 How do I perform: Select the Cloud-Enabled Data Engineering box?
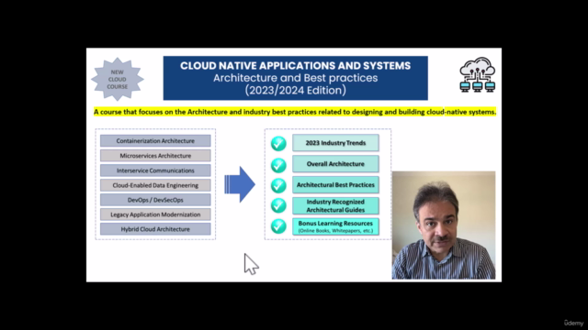click(x=155, y=185)
